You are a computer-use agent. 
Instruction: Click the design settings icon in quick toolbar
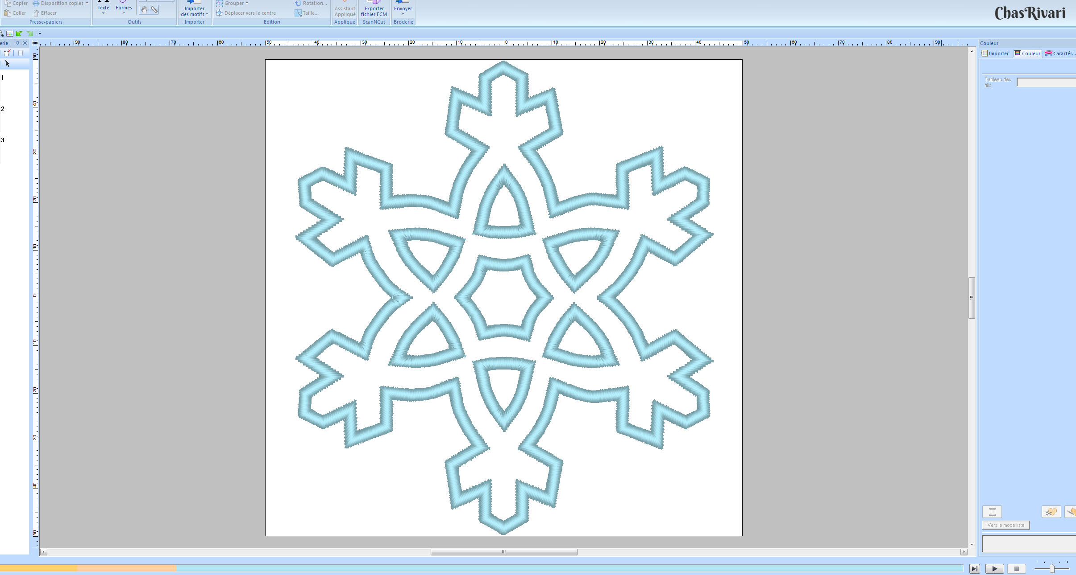click(9, 33)
